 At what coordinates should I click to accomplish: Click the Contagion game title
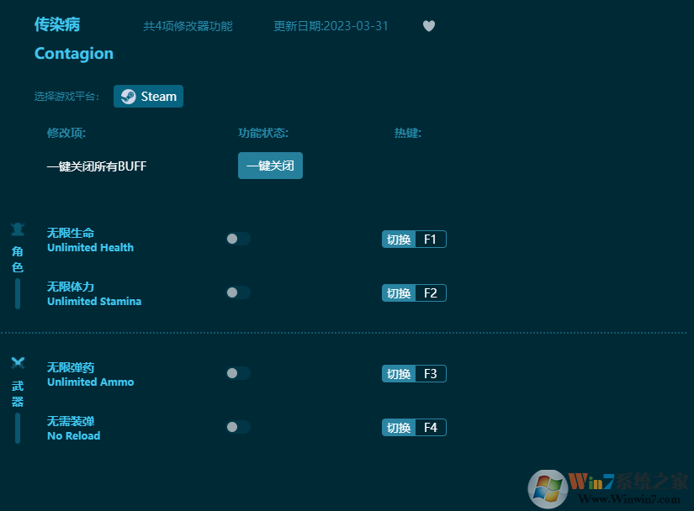[74, 54]
